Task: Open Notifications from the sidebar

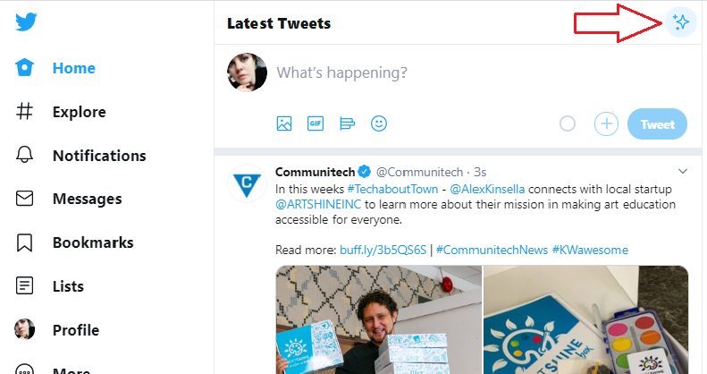Action: click(98, 156)
